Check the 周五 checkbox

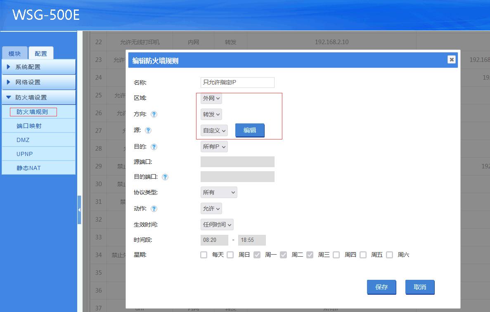point(363,255)
